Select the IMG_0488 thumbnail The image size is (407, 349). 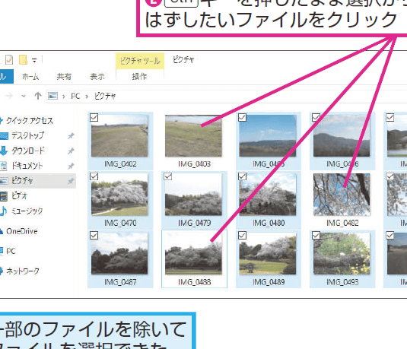pyautogui.click(x=194, y=254)
